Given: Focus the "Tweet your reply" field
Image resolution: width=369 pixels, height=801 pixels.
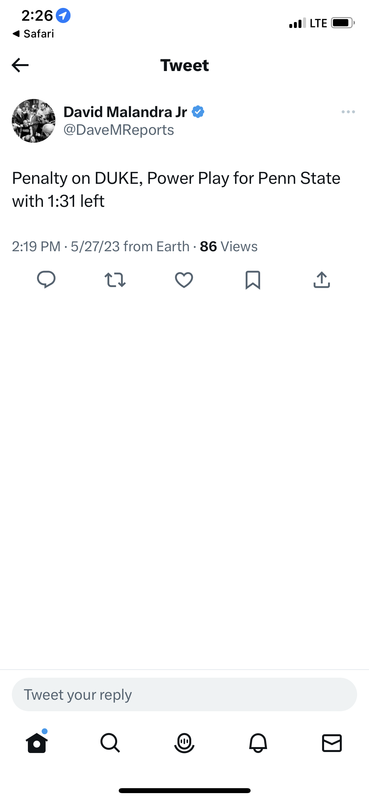Looking at the screenshot, I should pos(184,694).
